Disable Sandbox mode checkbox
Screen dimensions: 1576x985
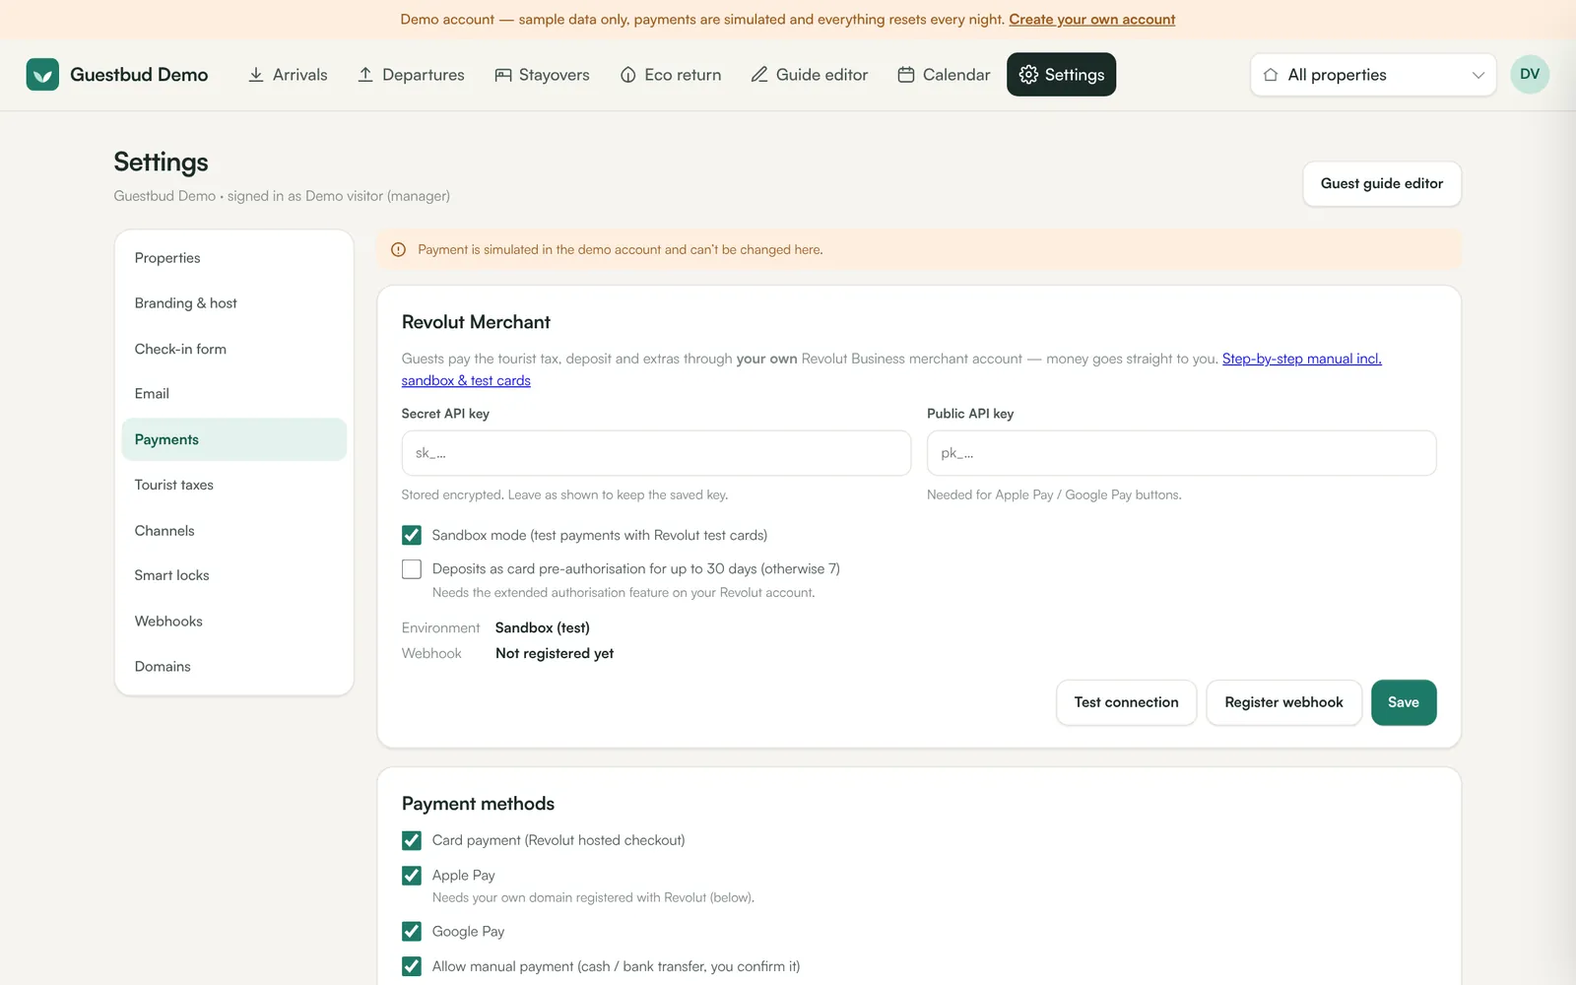click(x=412, y=535)
